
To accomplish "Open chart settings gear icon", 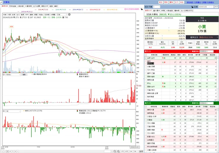I will click(69, 14).
